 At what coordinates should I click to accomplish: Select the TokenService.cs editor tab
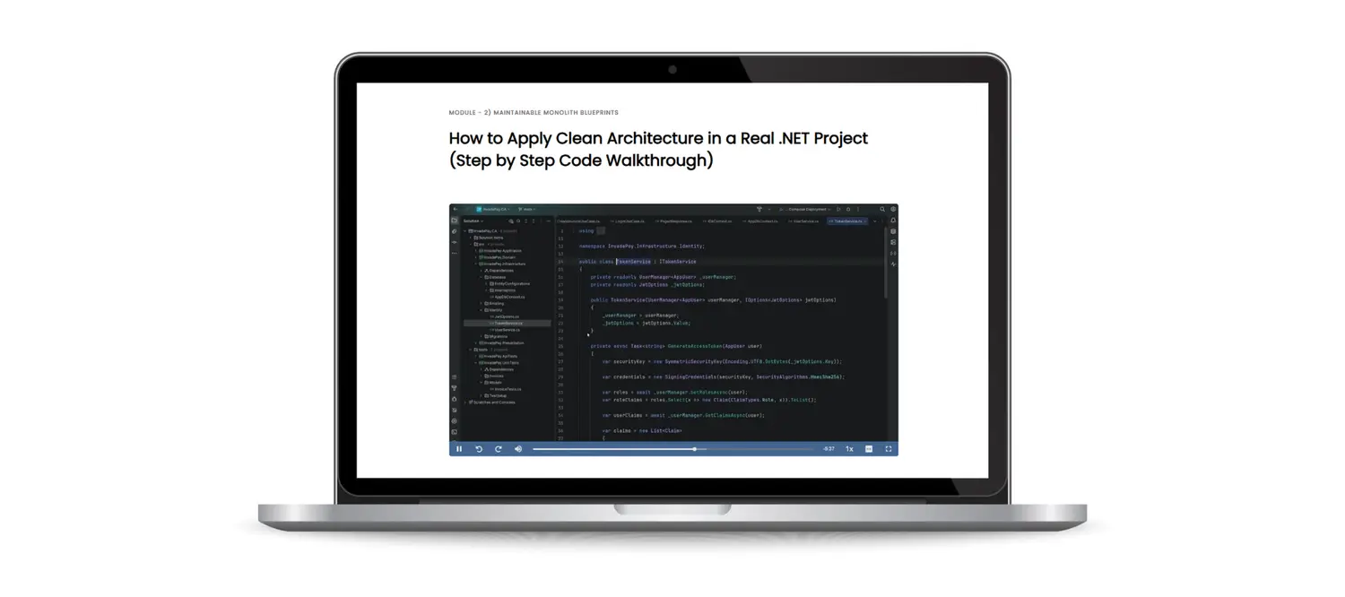point(847,221)
